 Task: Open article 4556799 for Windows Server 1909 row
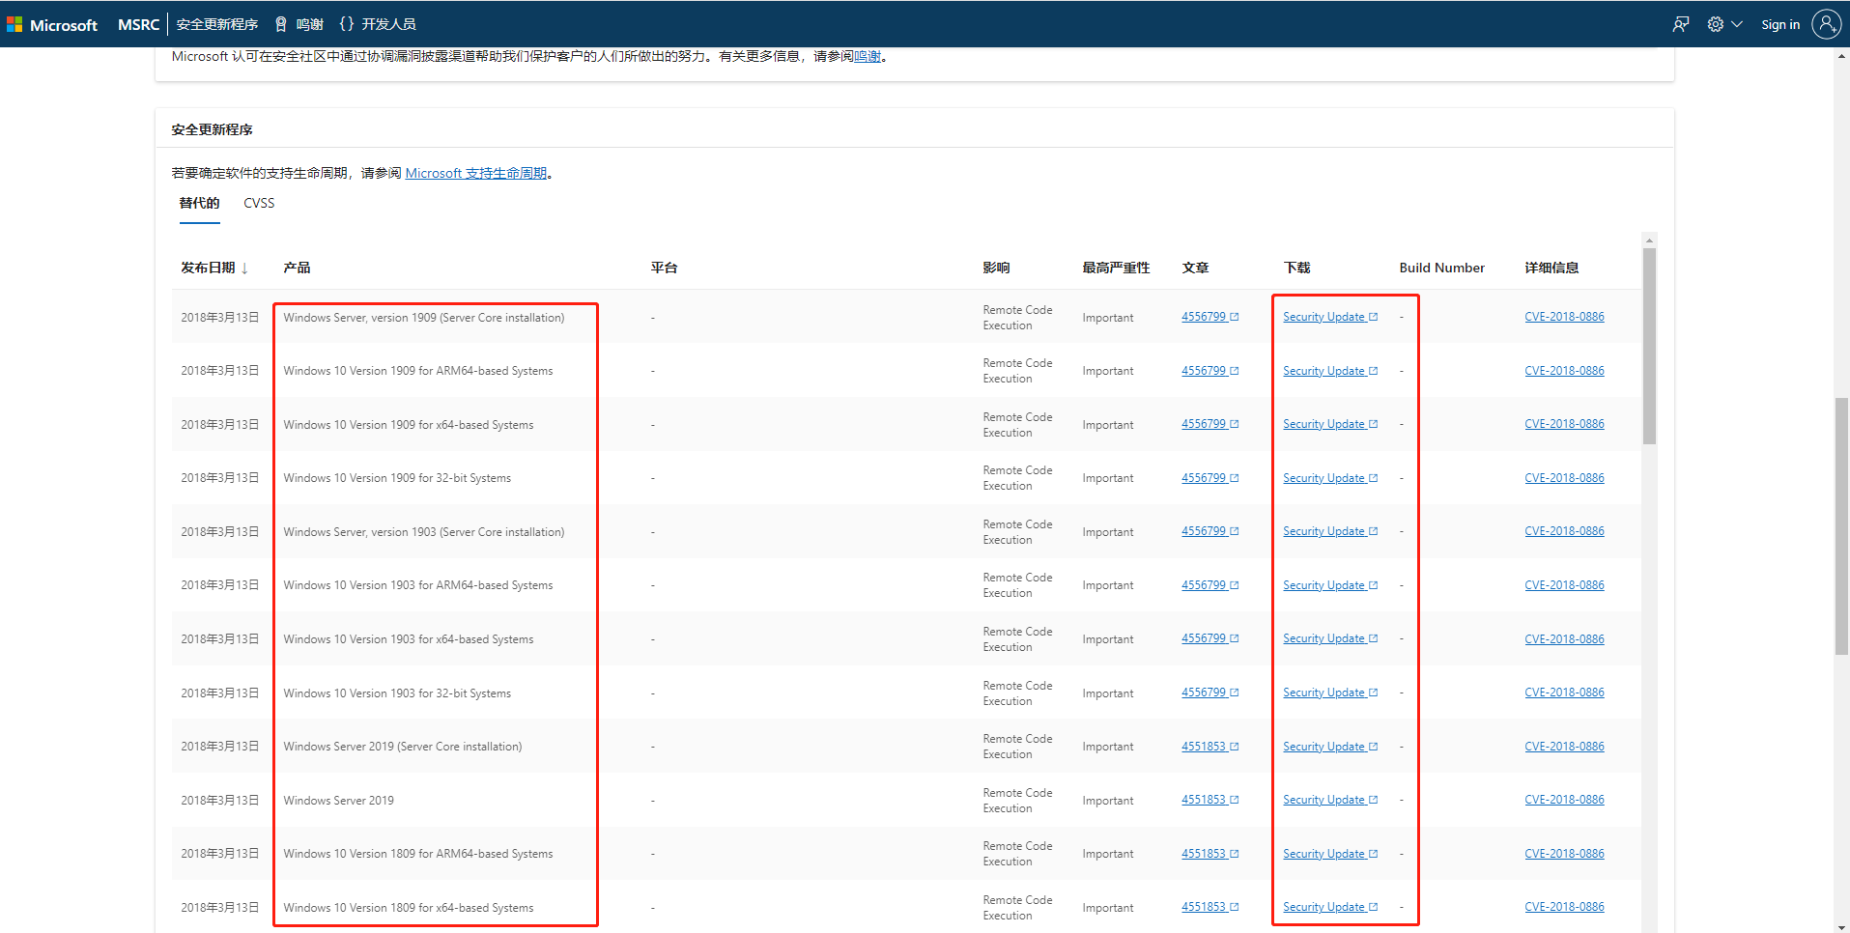[x=1210, y=317]
